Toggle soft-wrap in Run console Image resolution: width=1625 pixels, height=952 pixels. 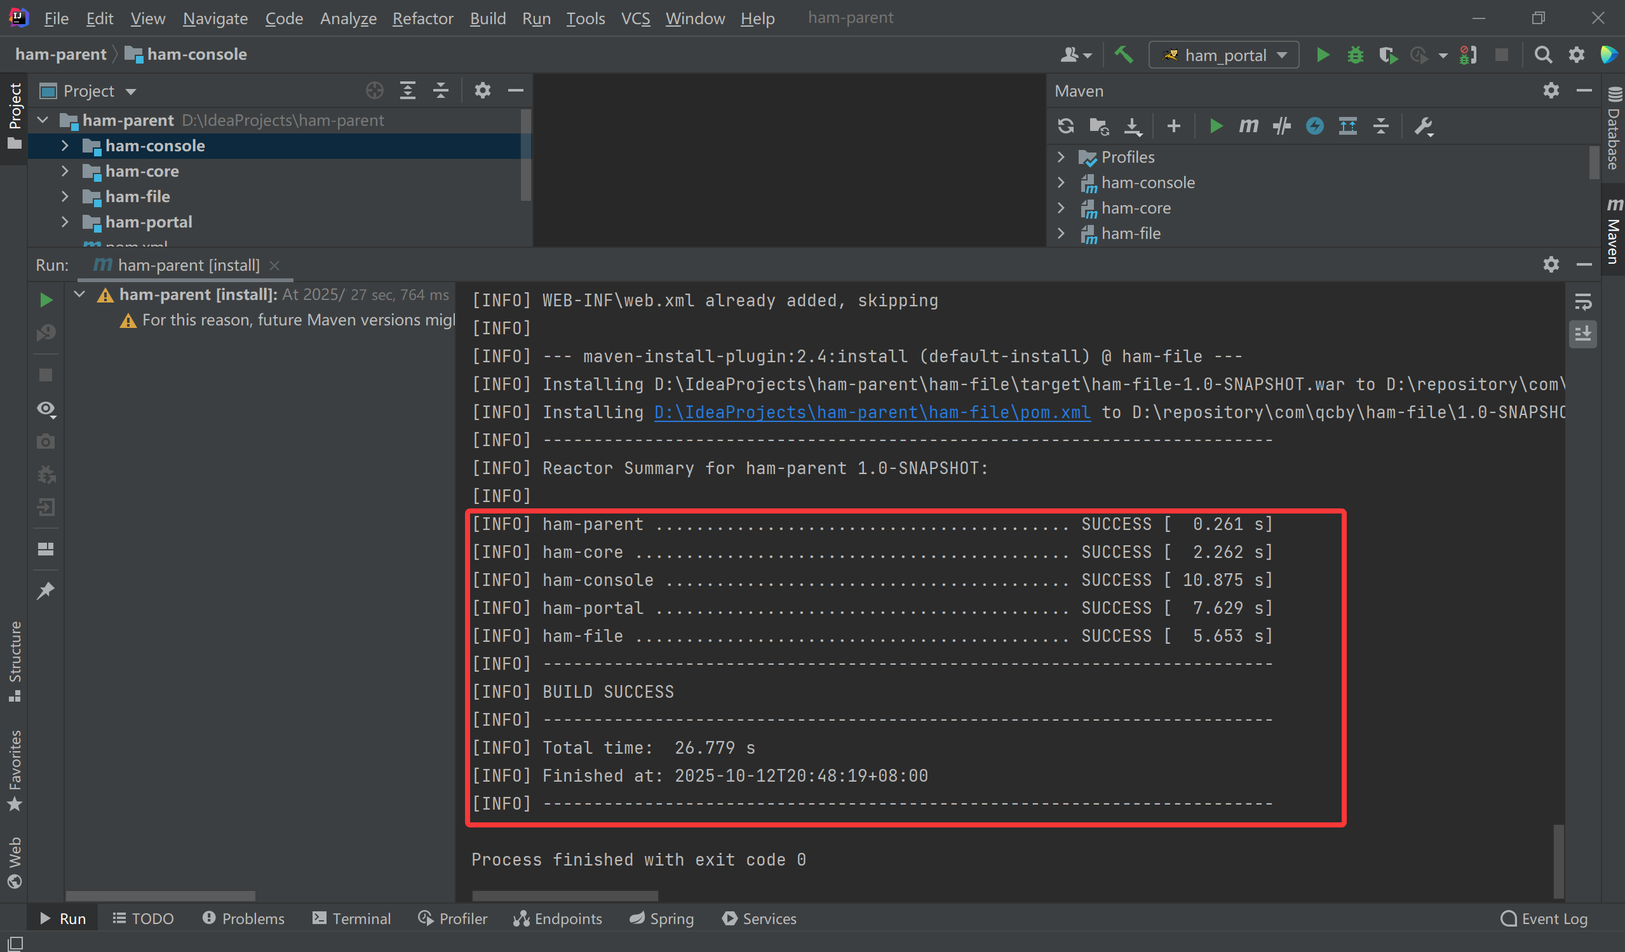pyautogui.click(x=1582, y=301)
